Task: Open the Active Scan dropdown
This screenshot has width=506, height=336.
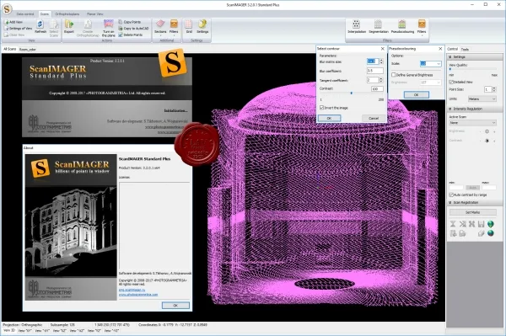Action: [x=472, y=123]
